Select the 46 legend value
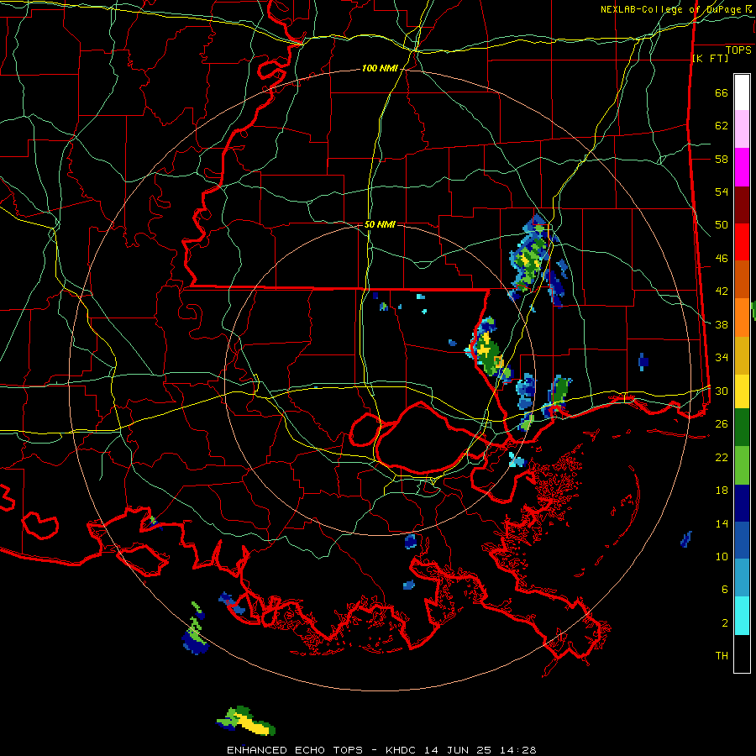The image size is (756, 756). [x=722, y=258]
